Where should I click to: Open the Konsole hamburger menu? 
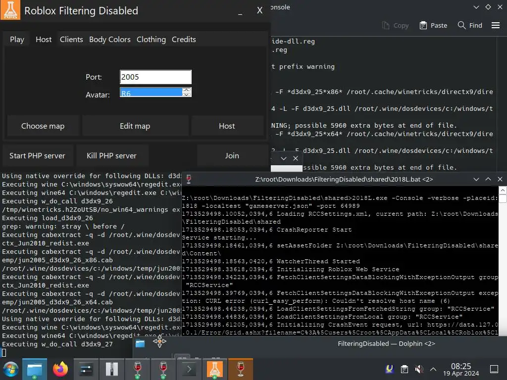click(496, 25)
